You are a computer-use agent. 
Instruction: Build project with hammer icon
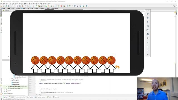36,6
